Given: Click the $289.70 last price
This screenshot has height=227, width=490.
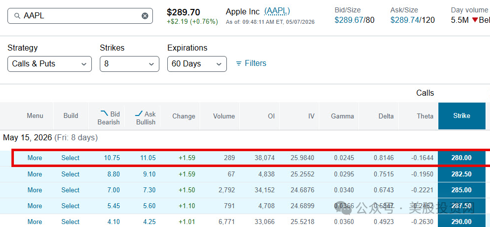Looking at the screenshot, I should click(183, 12).
